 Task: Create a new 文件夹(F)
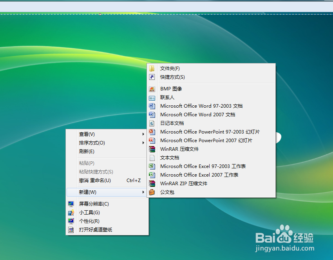[211, 69]
